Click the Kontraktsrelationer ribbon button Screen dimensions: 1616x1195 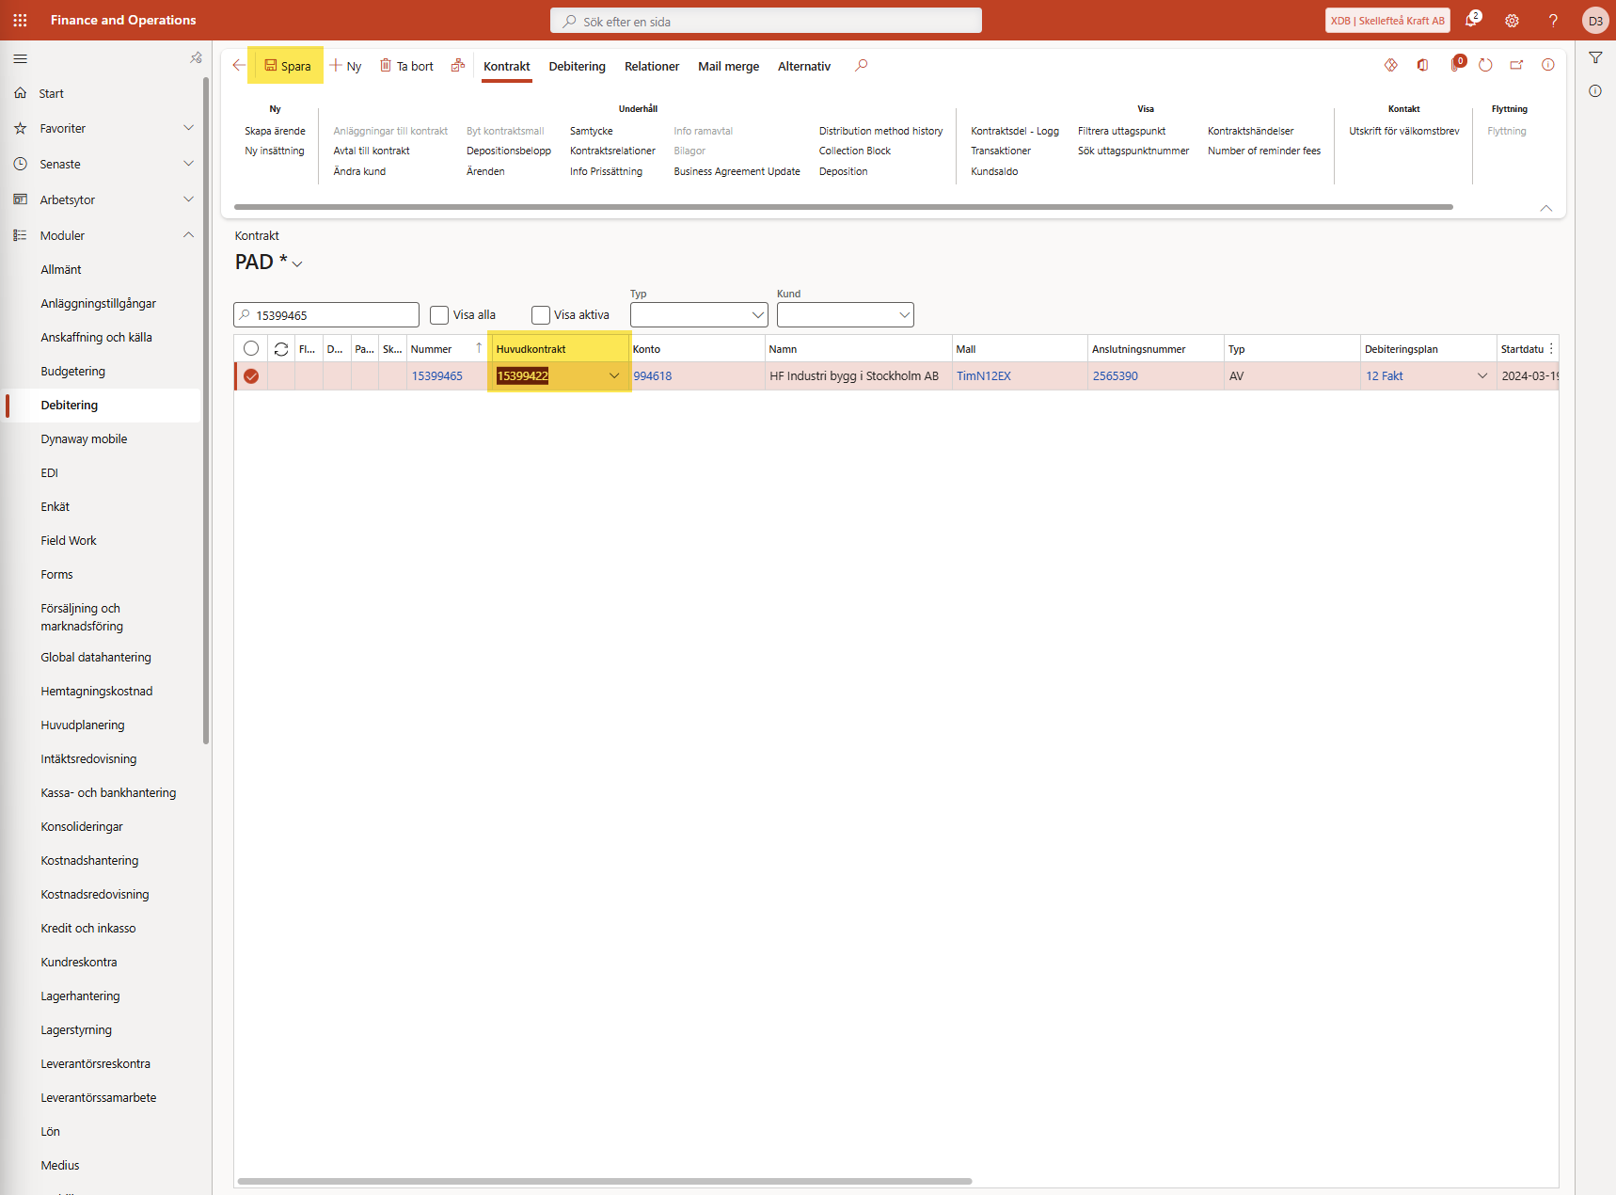click(x=612, y=151)
